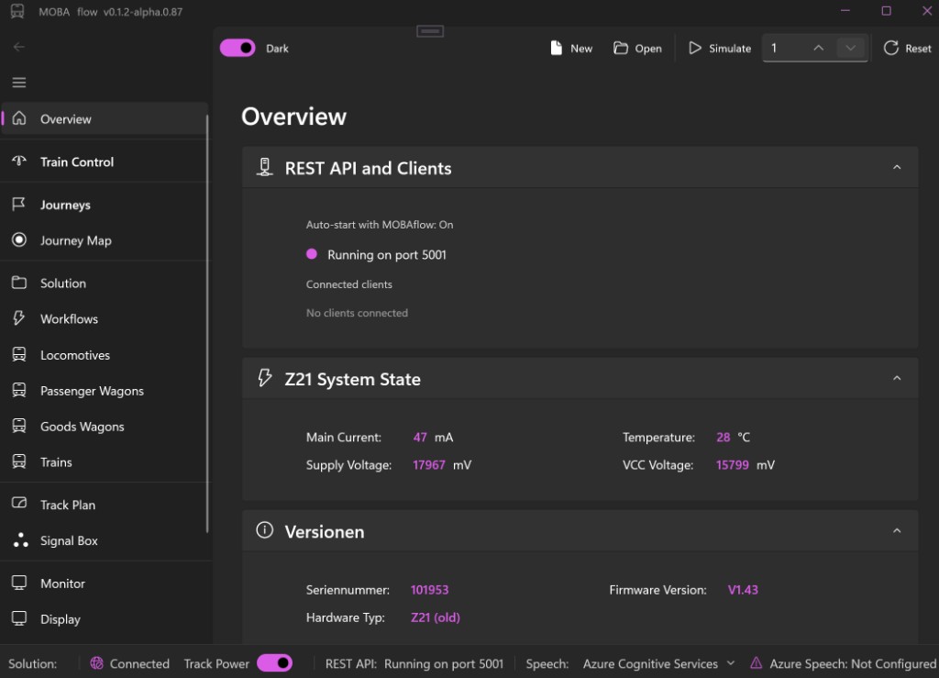Click the Goods Wagons train icon
939x678 pixels.
(19, 426)
